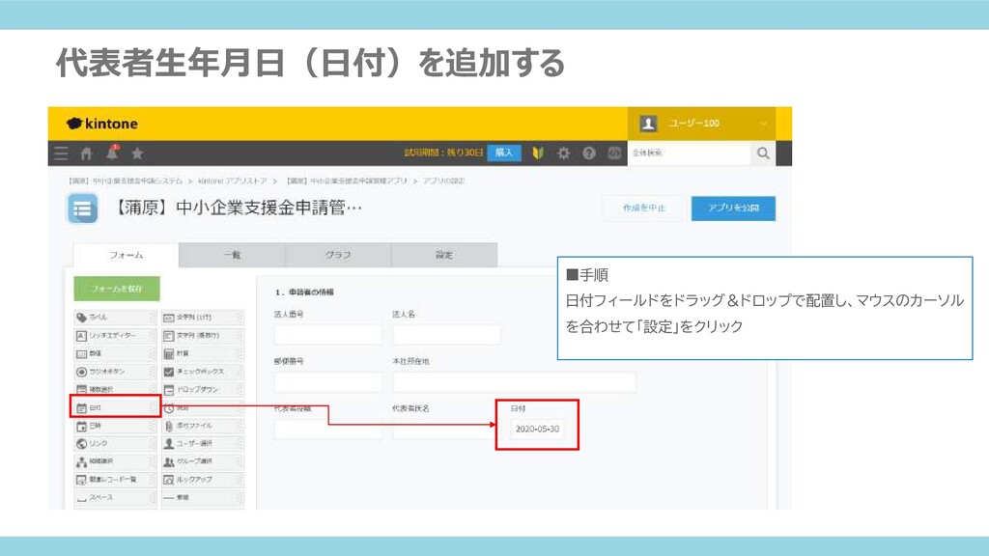Select the スペース field in palette
This screenshot has height=556, width=989.
pos(115,497)
